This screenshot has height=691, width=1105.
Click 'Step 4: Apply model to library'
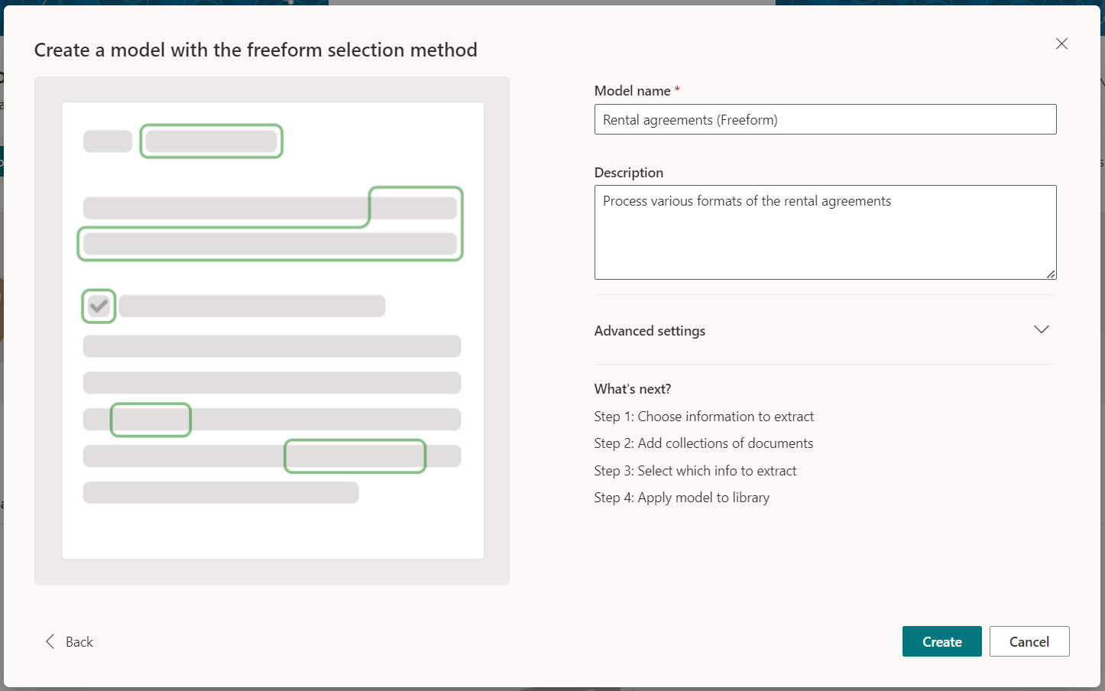[x=682, y=498]
